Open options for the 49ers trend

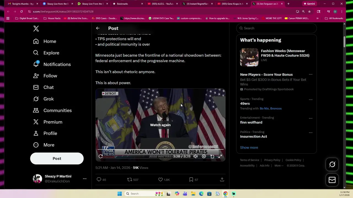point(311,100)
